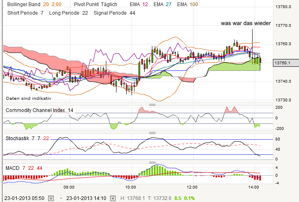This screenshot has width=299, height=202.
Task: Grab the divider handle above Stochastik panel
Action: click(x=152, y=133)
